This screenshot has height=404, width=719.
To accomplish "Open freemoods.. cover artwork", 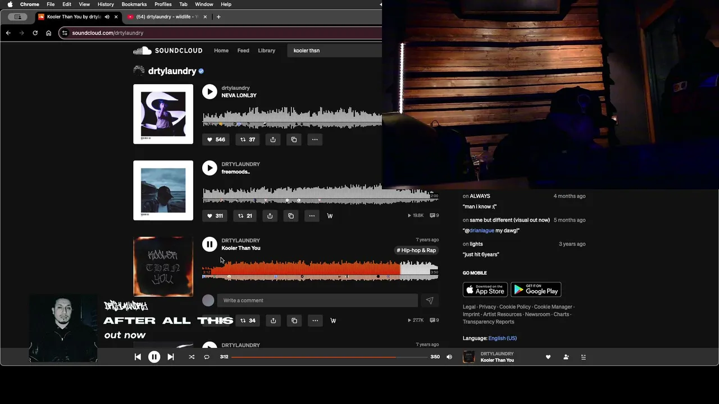I will [163, 190].
